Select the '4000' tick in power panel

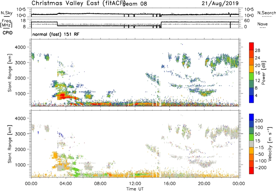20,47
